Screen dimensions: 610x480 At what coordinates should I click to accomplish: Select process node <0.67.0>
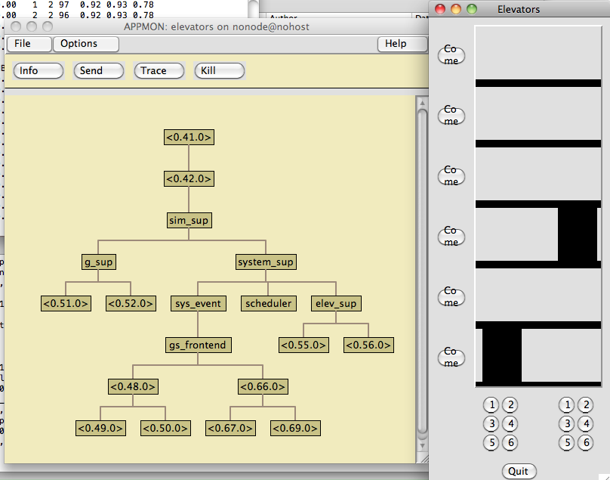[231, 428]
